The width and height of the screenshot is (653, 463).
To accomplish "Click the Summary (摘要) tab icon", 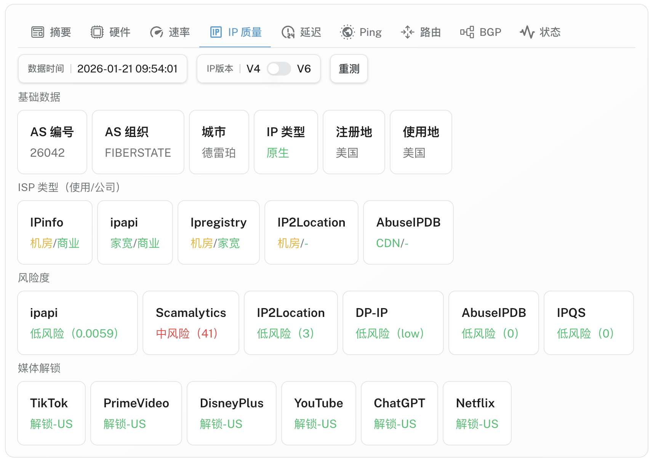I will [x=38, y=32].
